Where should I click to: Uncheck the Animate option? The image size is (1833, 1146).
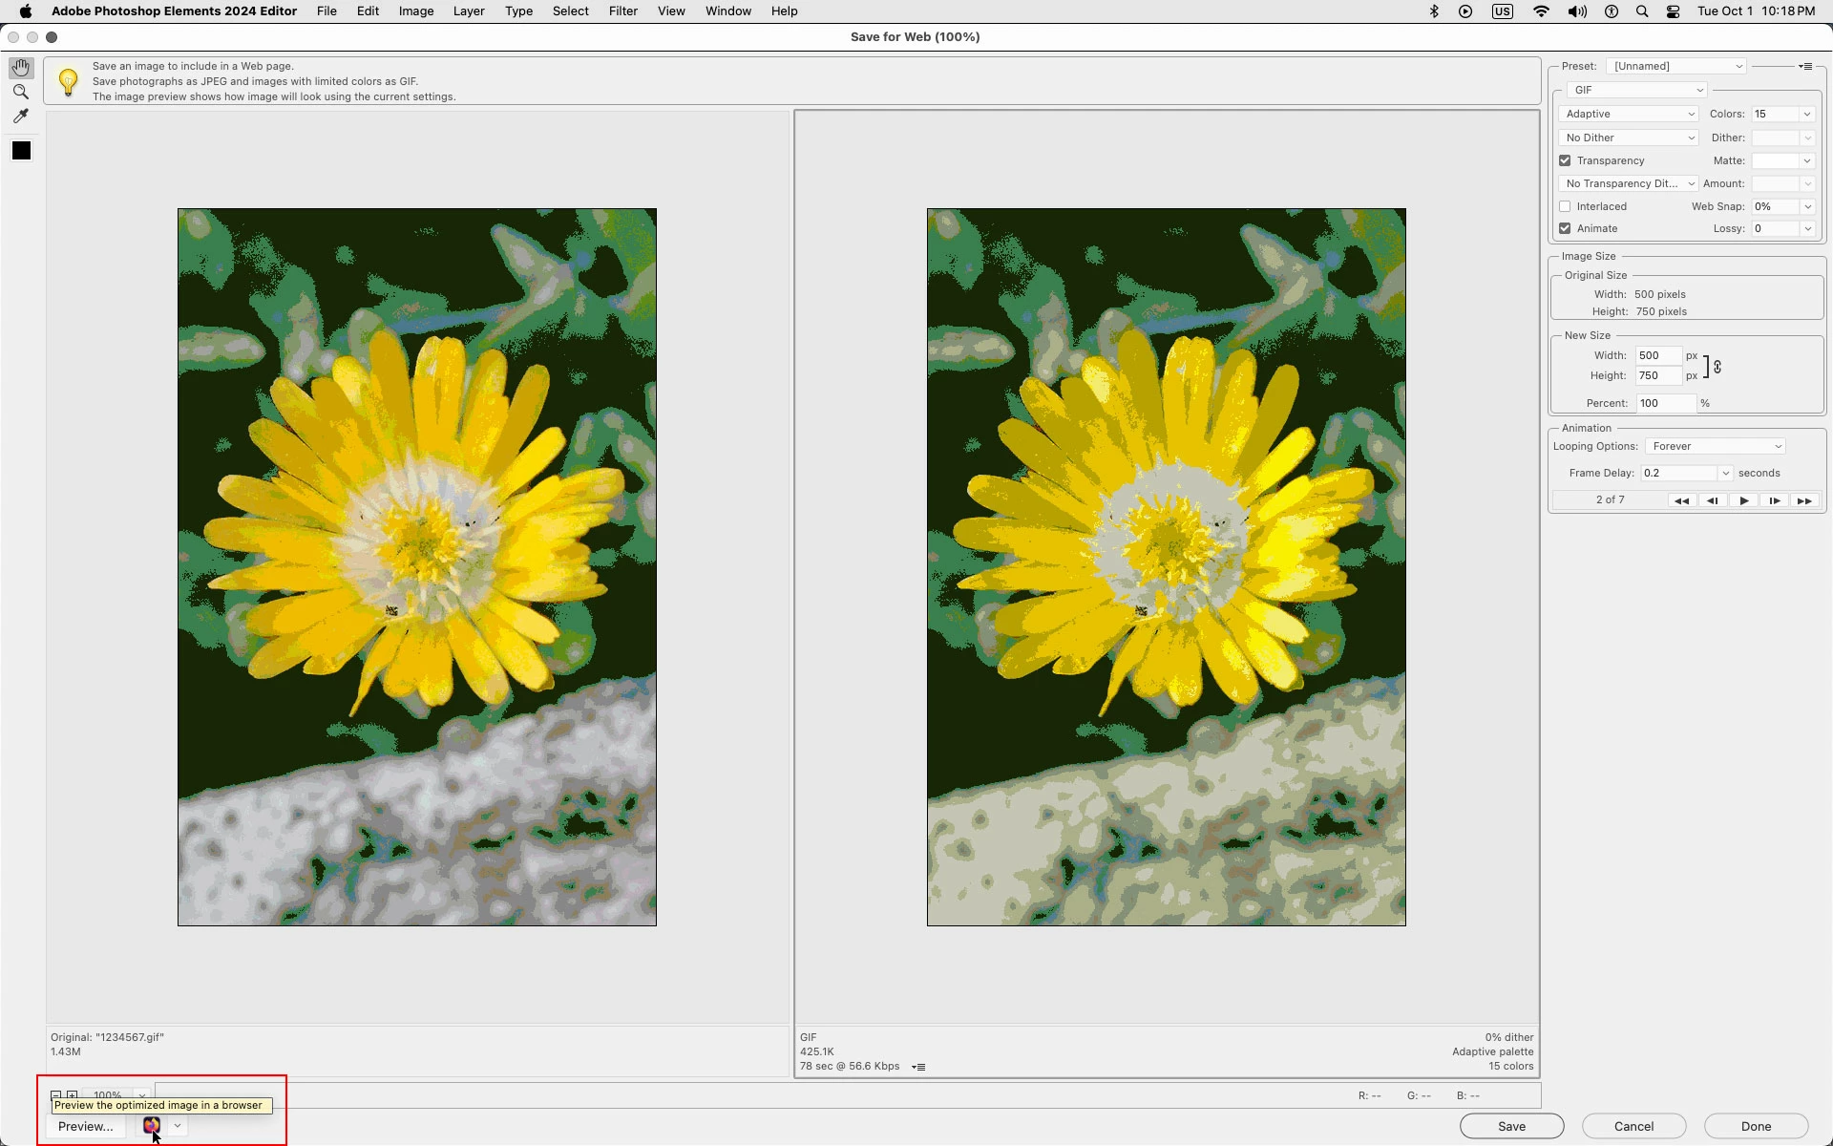click(1565, 228)
